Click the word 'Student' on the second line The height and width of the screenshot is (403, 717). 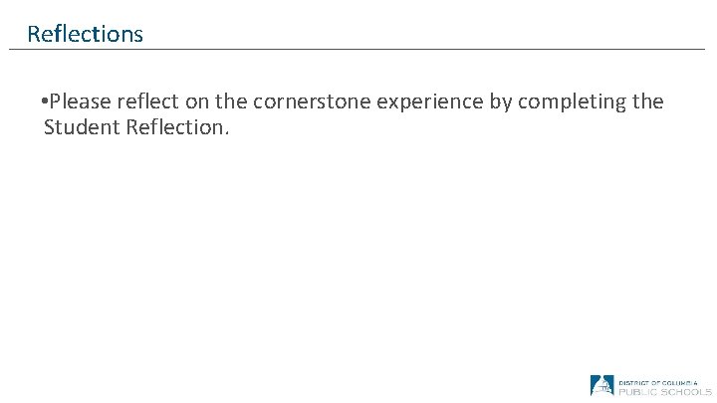click(81, 127)
